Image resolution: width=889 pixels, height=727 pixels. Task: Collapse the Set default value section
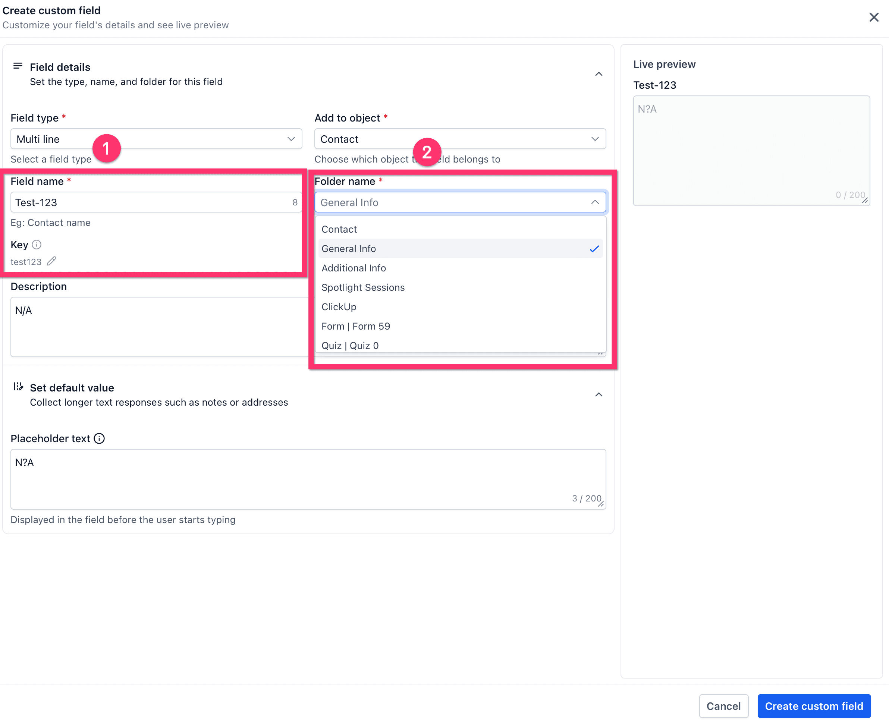(x=599, y=394)
